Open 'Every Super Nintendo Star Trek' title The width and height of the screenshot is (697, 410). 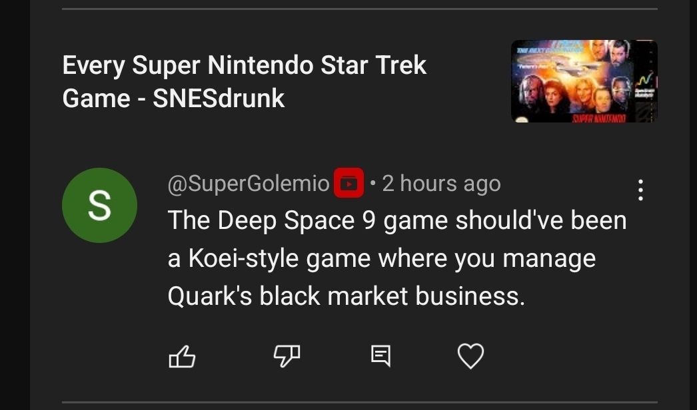tap(244, 65)
